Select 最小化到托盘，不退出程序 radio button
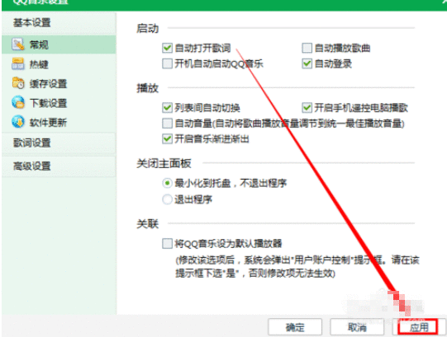This screenshot has width=447, height=337. tap(167, 183)
